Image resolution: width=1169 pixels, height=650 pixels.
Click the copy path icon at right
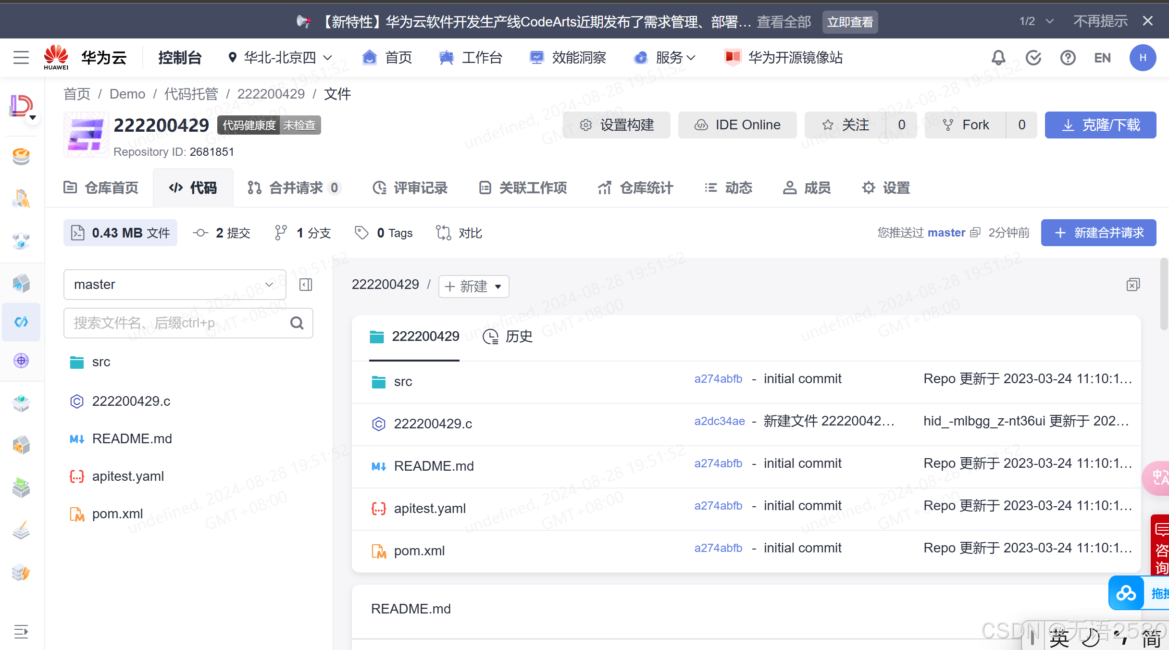pos(1133,285)
